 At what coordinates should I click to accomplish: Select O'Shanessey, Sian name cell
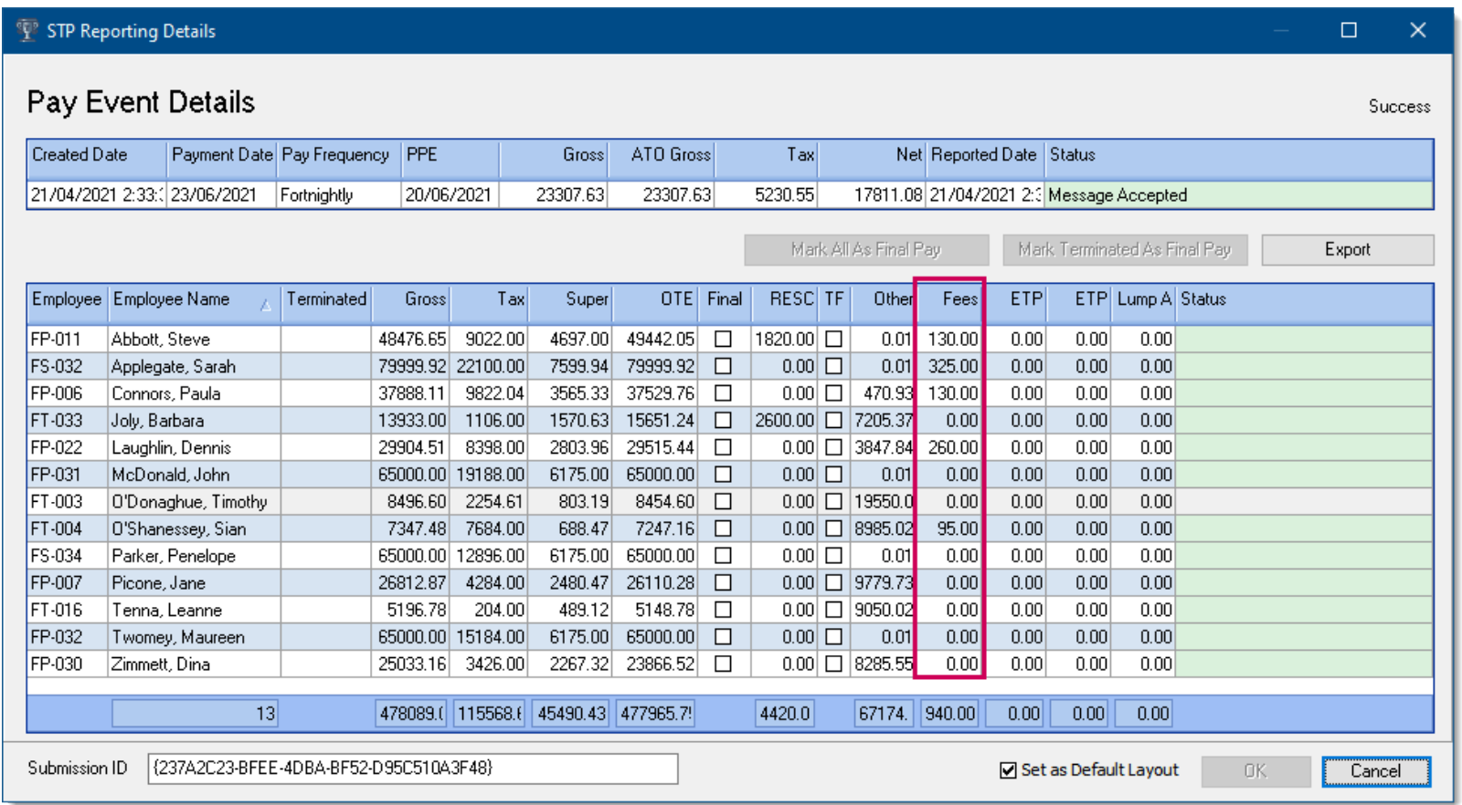pyautogui.click(x=195, y=528)
